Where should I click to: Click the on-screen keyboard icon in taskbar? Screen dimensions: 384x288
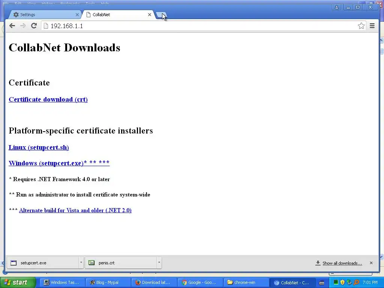pos(322,283)
